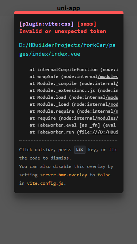Click the [plugin:vite:css] label
Viewport: 137px width, 244px height.
point(46,24)
